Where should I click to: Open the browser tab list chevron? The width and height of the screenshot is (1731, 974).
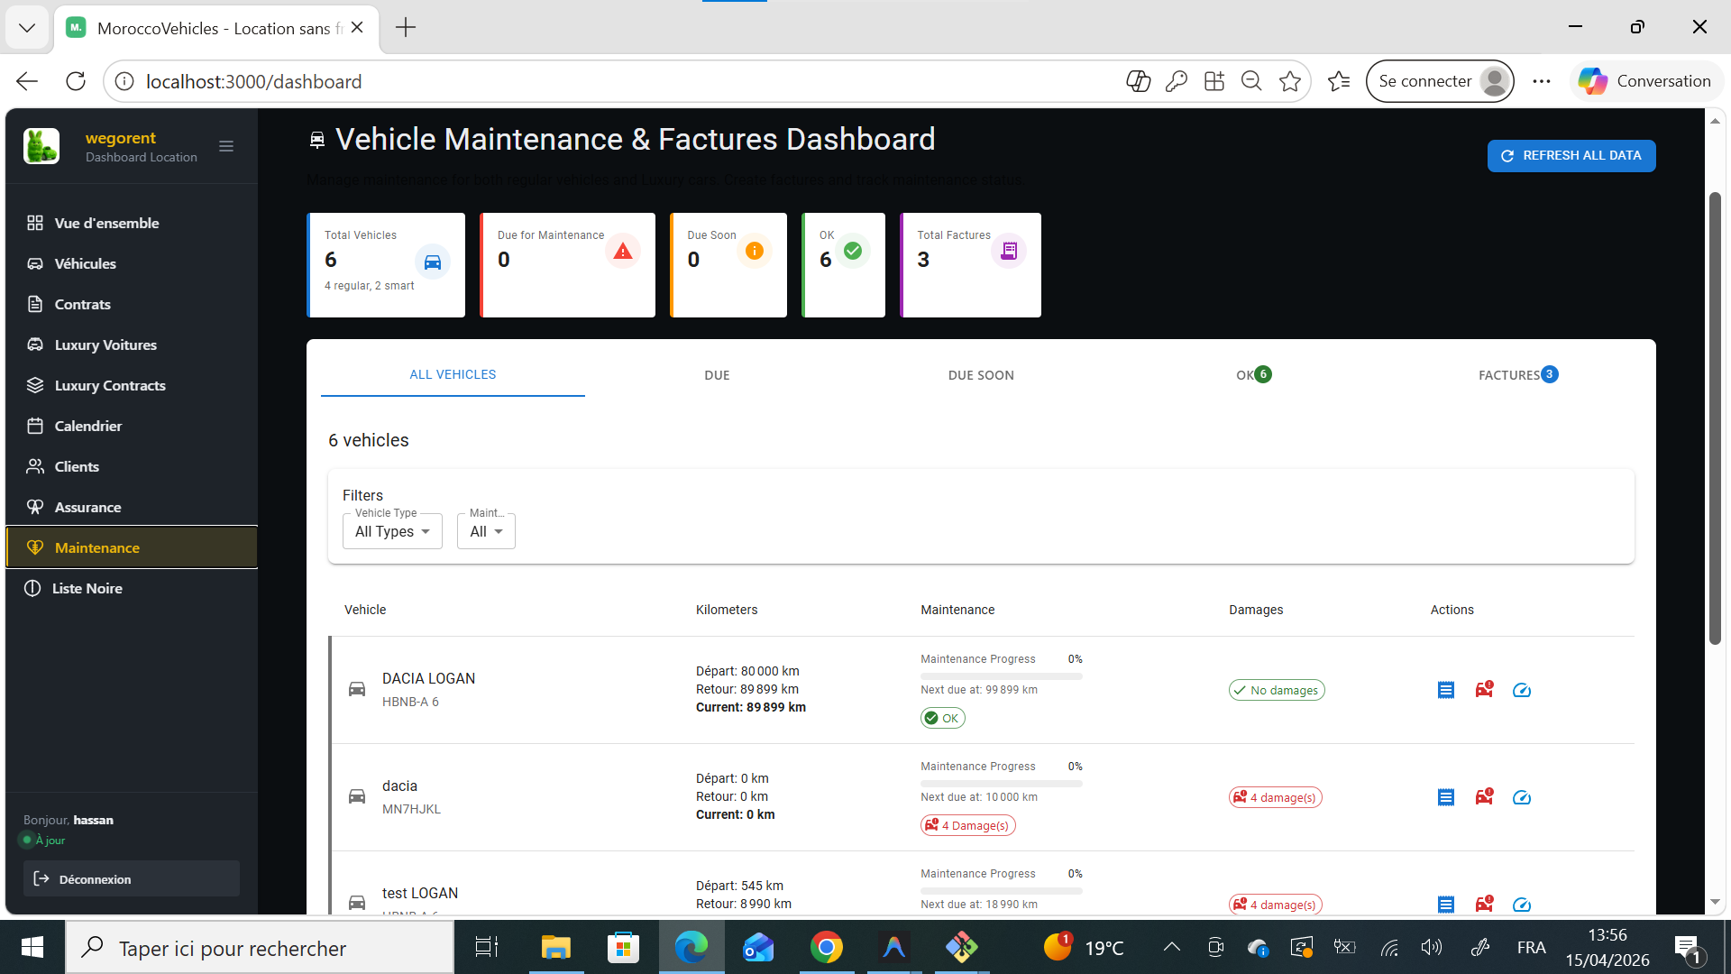pyautogui.click(x=27, y=28)
